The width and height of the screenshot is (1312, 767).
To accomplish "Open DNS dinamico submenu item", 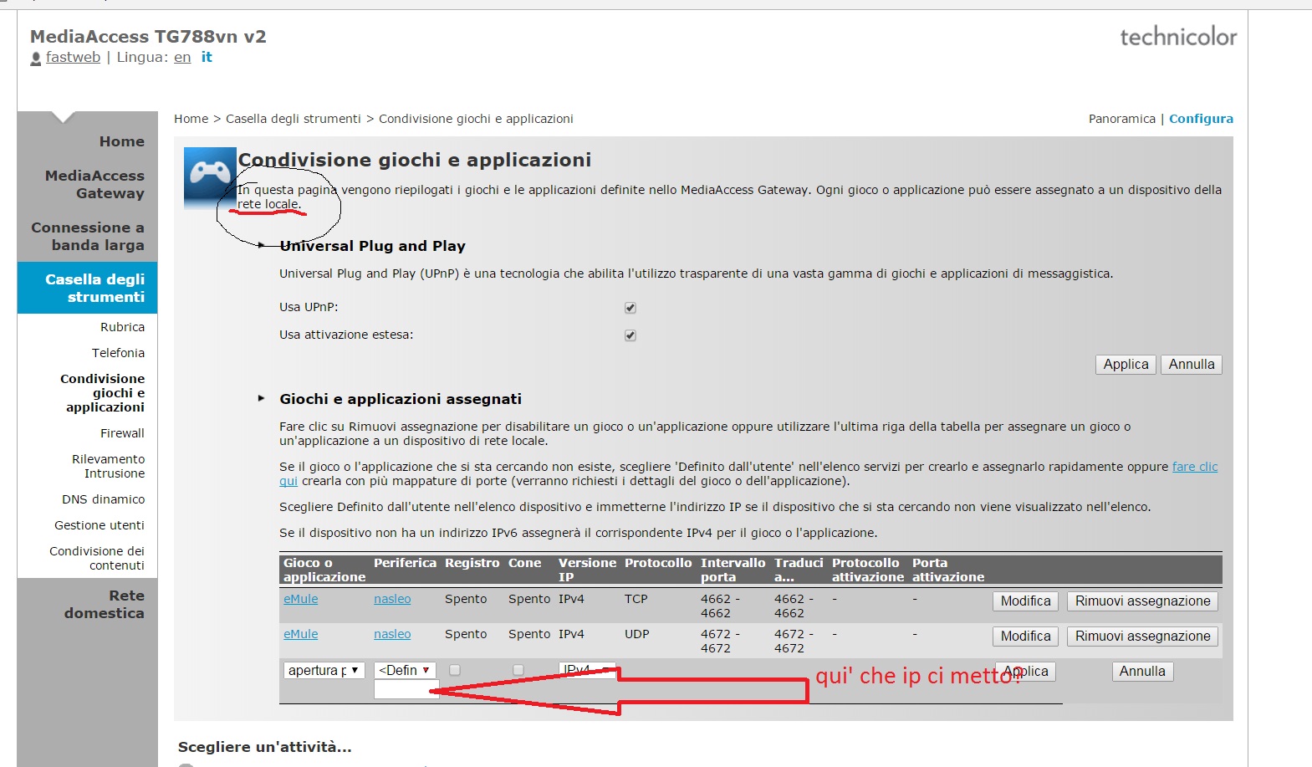I will pyautogui.click(x=103, y=499).
